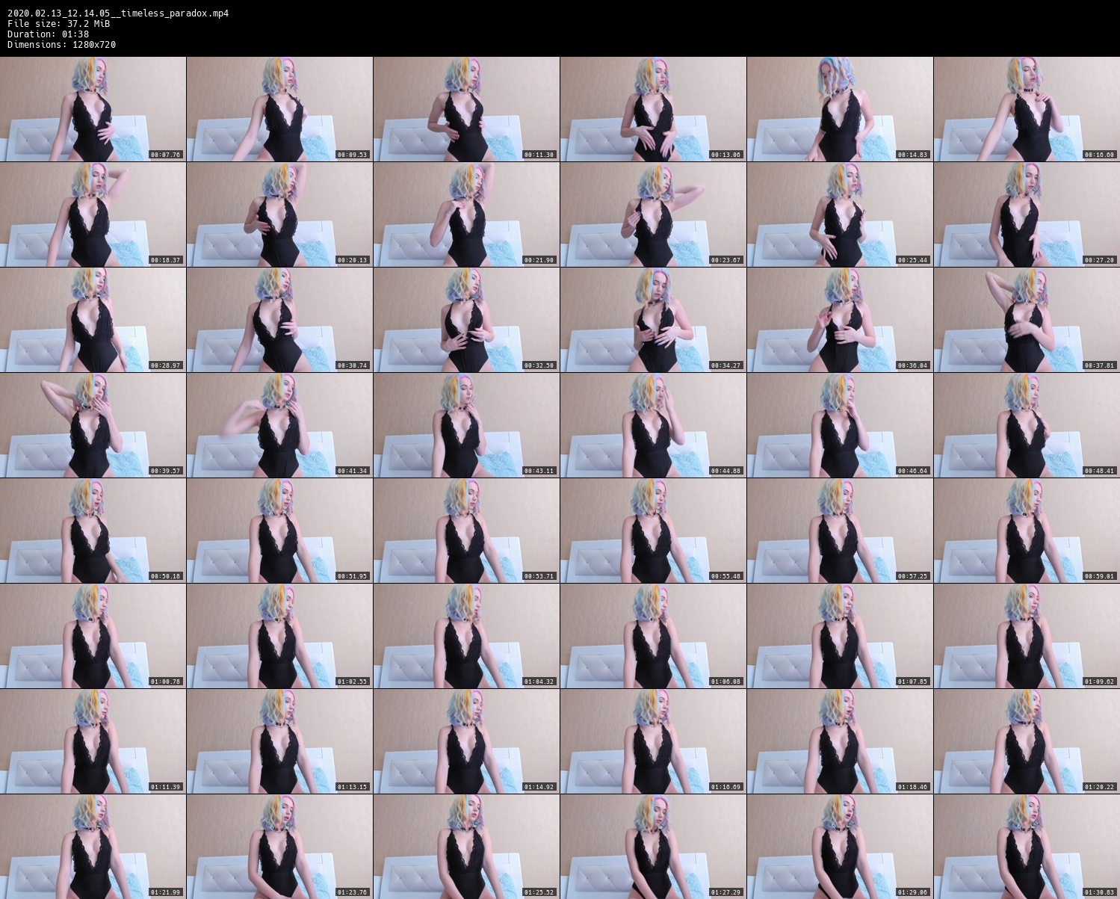Select the thumbnail timestamped 00:34.27
1120x899 pixels.
click(653, 320)
